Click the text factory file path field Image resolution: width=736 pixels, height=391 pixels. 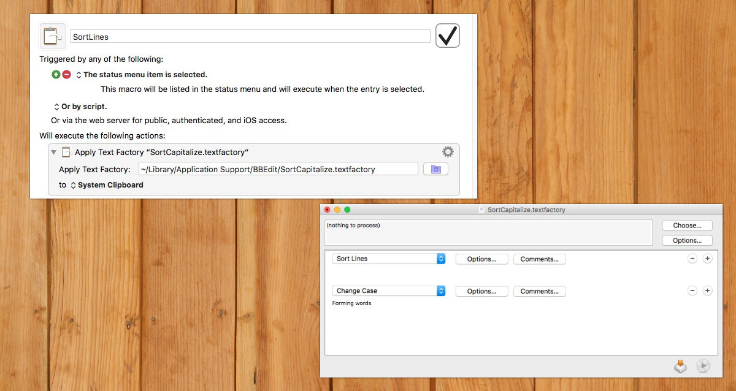pyautogui.click(x=278, y=169)
